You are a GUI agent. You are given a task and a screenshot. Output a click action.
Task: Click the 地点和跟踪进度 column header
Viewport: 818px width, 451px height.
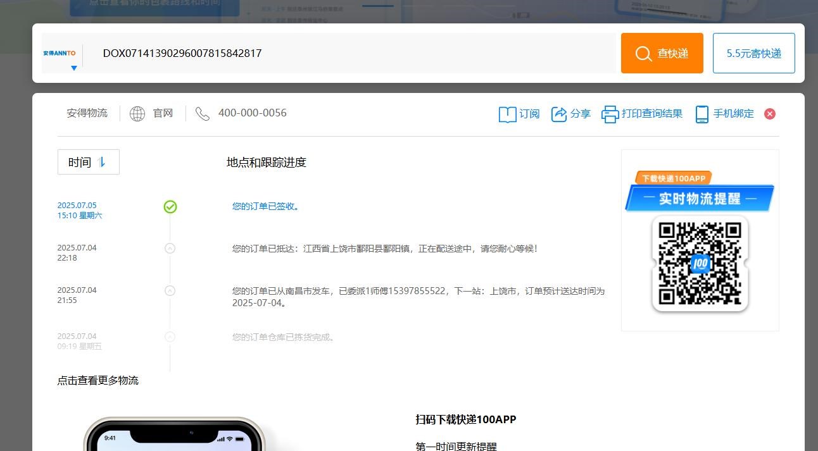coord(267,163)
